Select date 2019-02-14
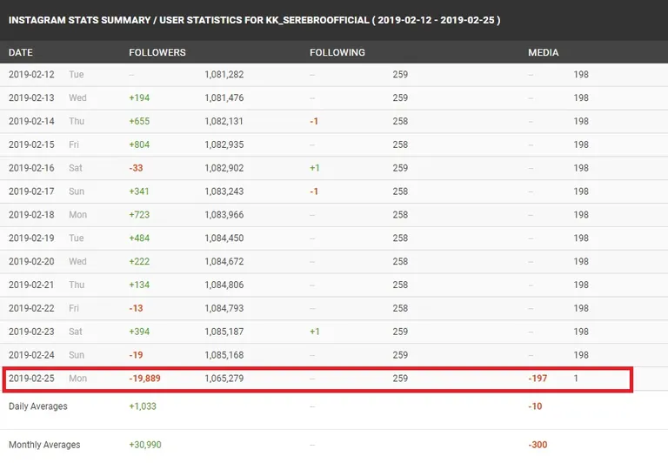668x463 pixels. point(31,122)
